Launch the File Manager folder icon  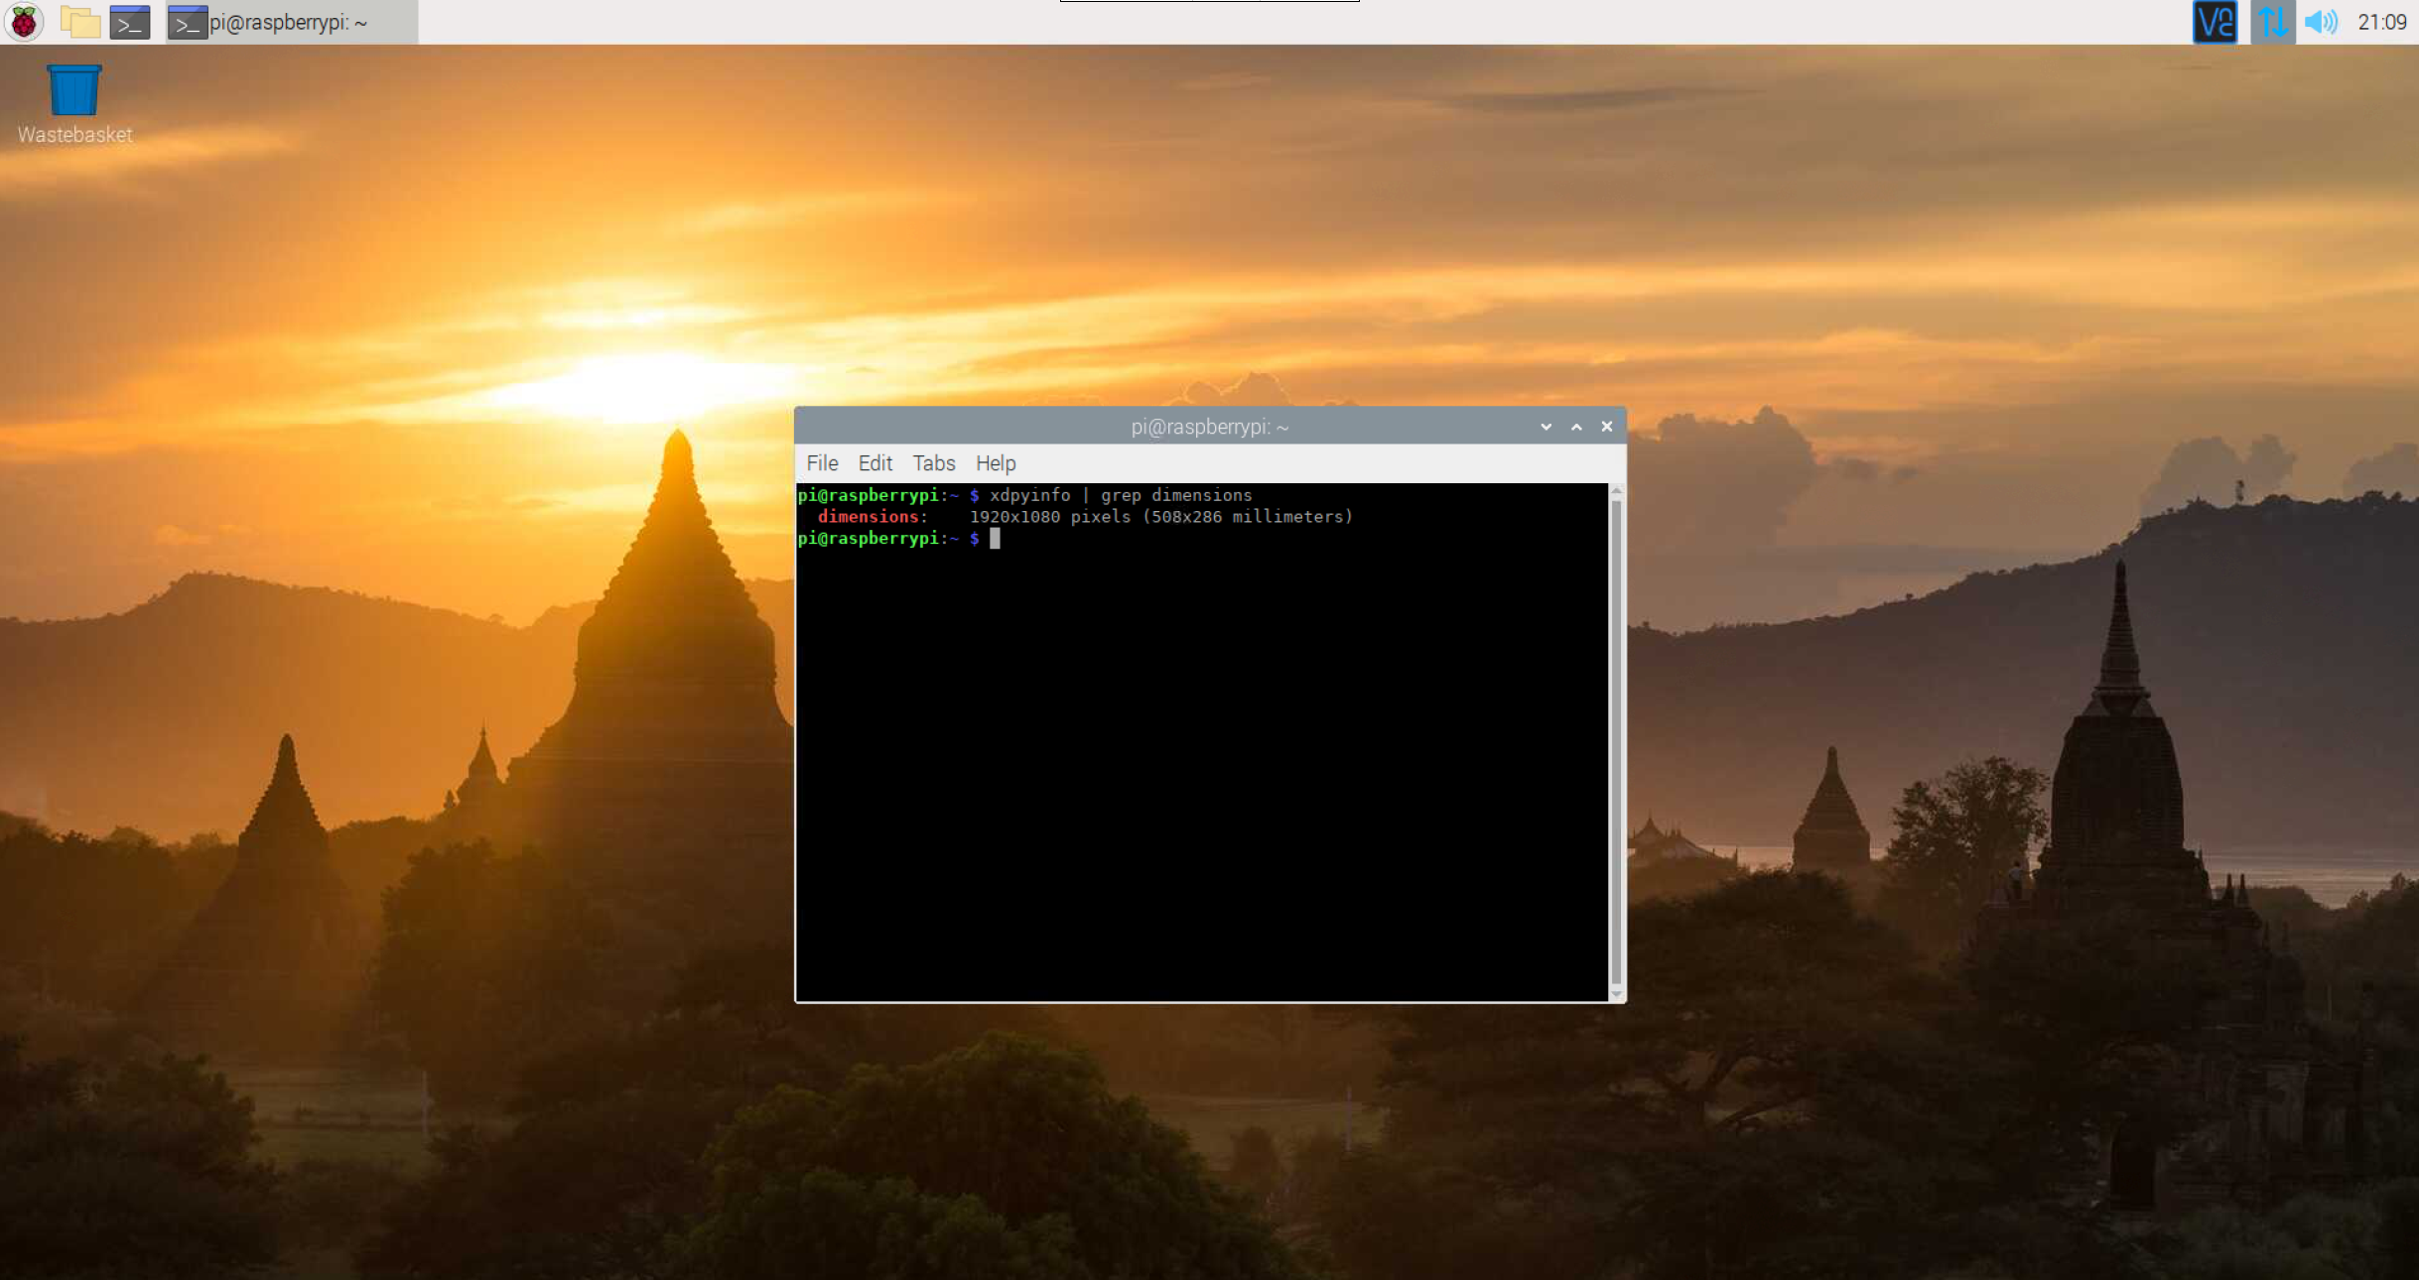tap(79, 21)
